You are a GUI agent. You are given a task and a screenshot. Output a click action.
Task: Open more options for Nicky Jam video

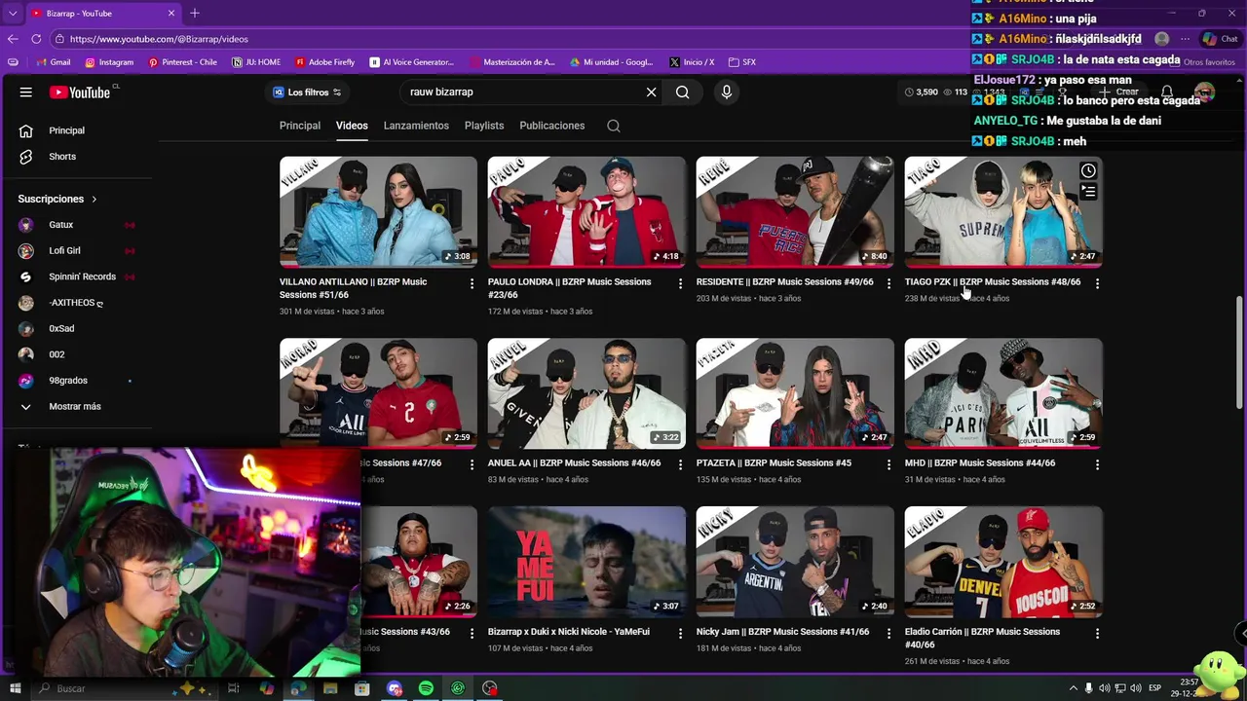(x=888, y=633)
